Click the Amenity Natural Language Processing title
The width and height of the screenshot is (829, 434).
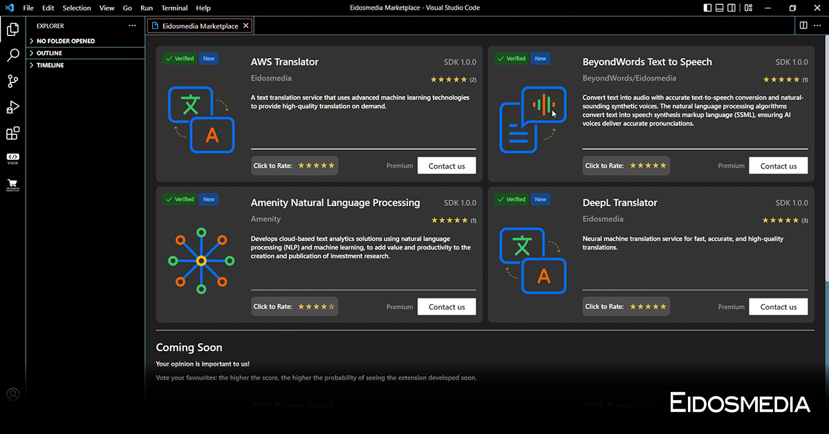(335, 202)
